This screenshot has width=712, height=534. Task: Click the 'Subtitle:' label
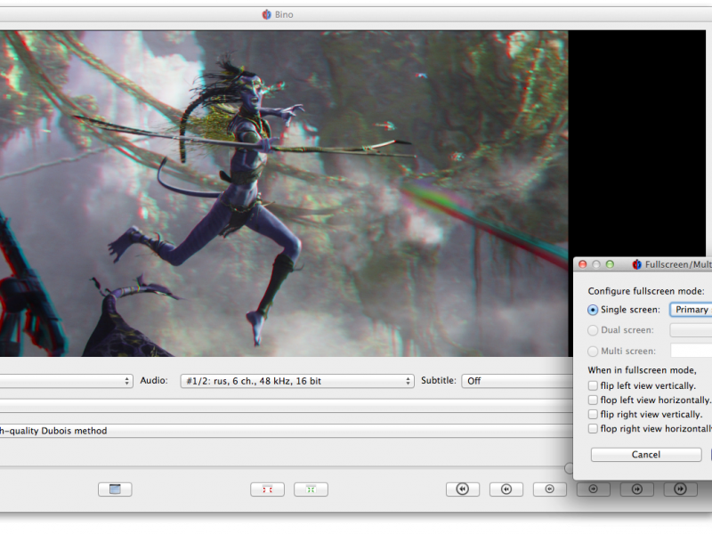(439, 381)
